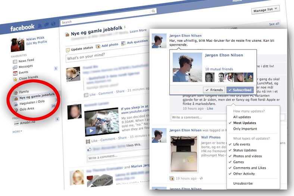294x196 pixels.
Task: Open the Subscribed dropdown button
Action: (240, 90)
